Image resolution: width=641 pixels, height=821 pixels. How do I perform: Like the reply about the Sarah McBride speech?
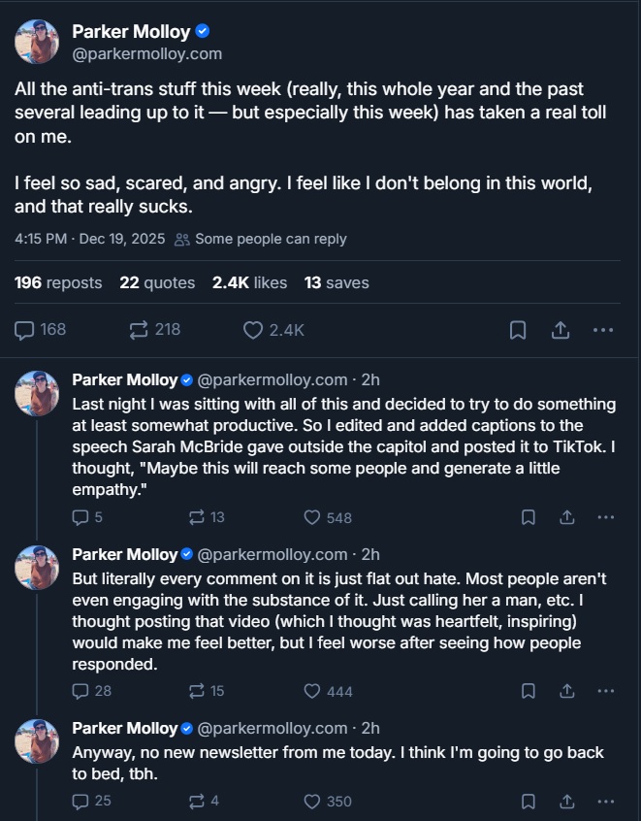point(312,517)
